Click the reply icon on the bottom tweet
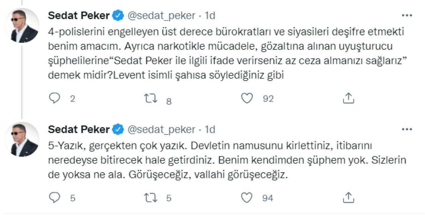 (x=55, y=198)
